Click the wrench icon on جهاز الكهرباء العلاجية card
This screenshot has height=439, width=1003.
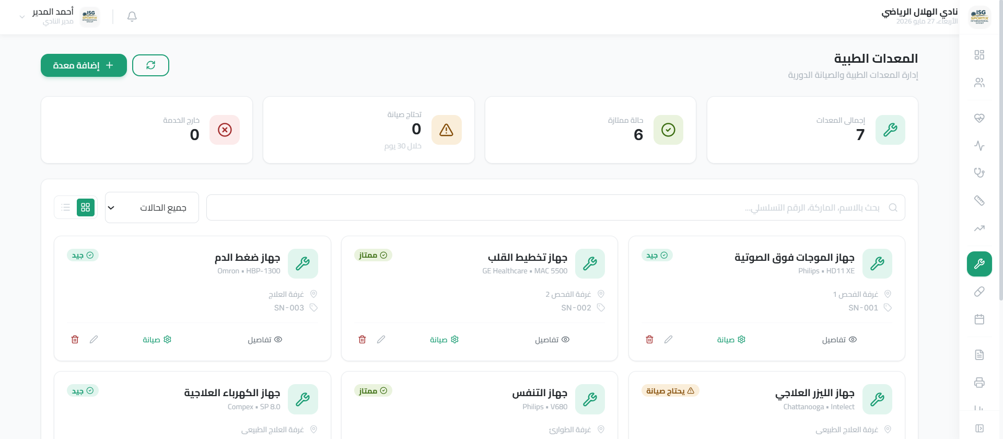point(302,399)
